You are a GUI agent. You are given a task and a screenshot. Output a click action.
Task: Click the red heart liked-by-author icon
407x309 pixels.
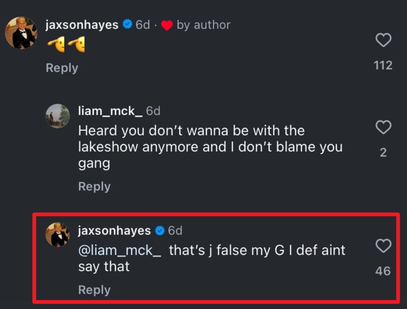click(167, 26)
